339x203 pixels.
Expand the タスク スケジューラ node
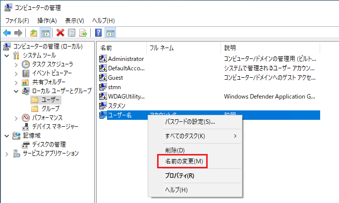click(x=16, y=64)
